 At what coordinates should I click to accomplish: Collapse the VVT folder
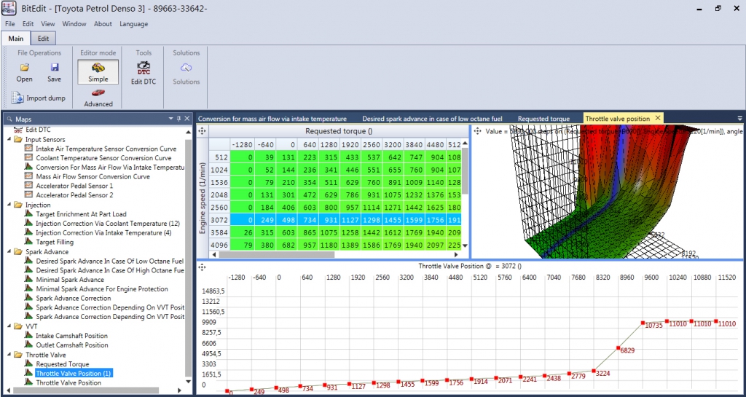[9, 326]
